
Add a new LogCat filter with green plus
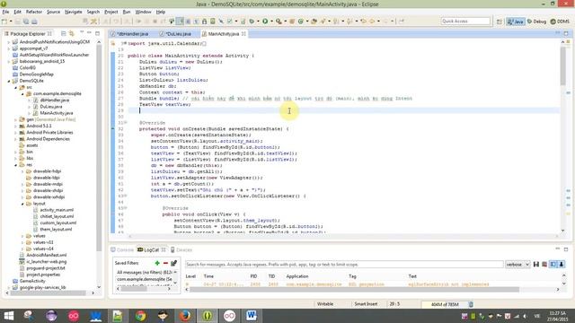(157, 263)
